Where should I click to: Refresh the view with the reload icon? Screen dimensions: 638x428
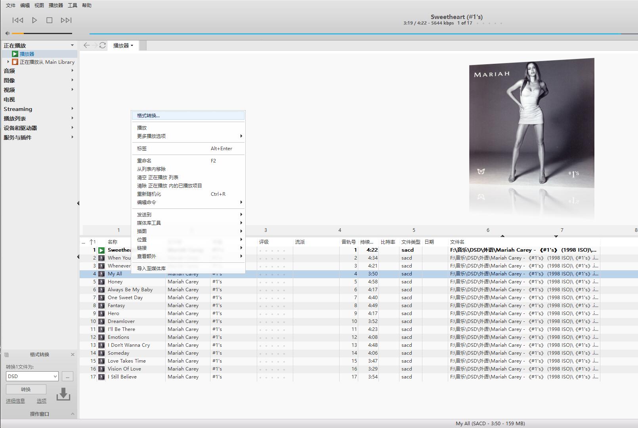103,45
